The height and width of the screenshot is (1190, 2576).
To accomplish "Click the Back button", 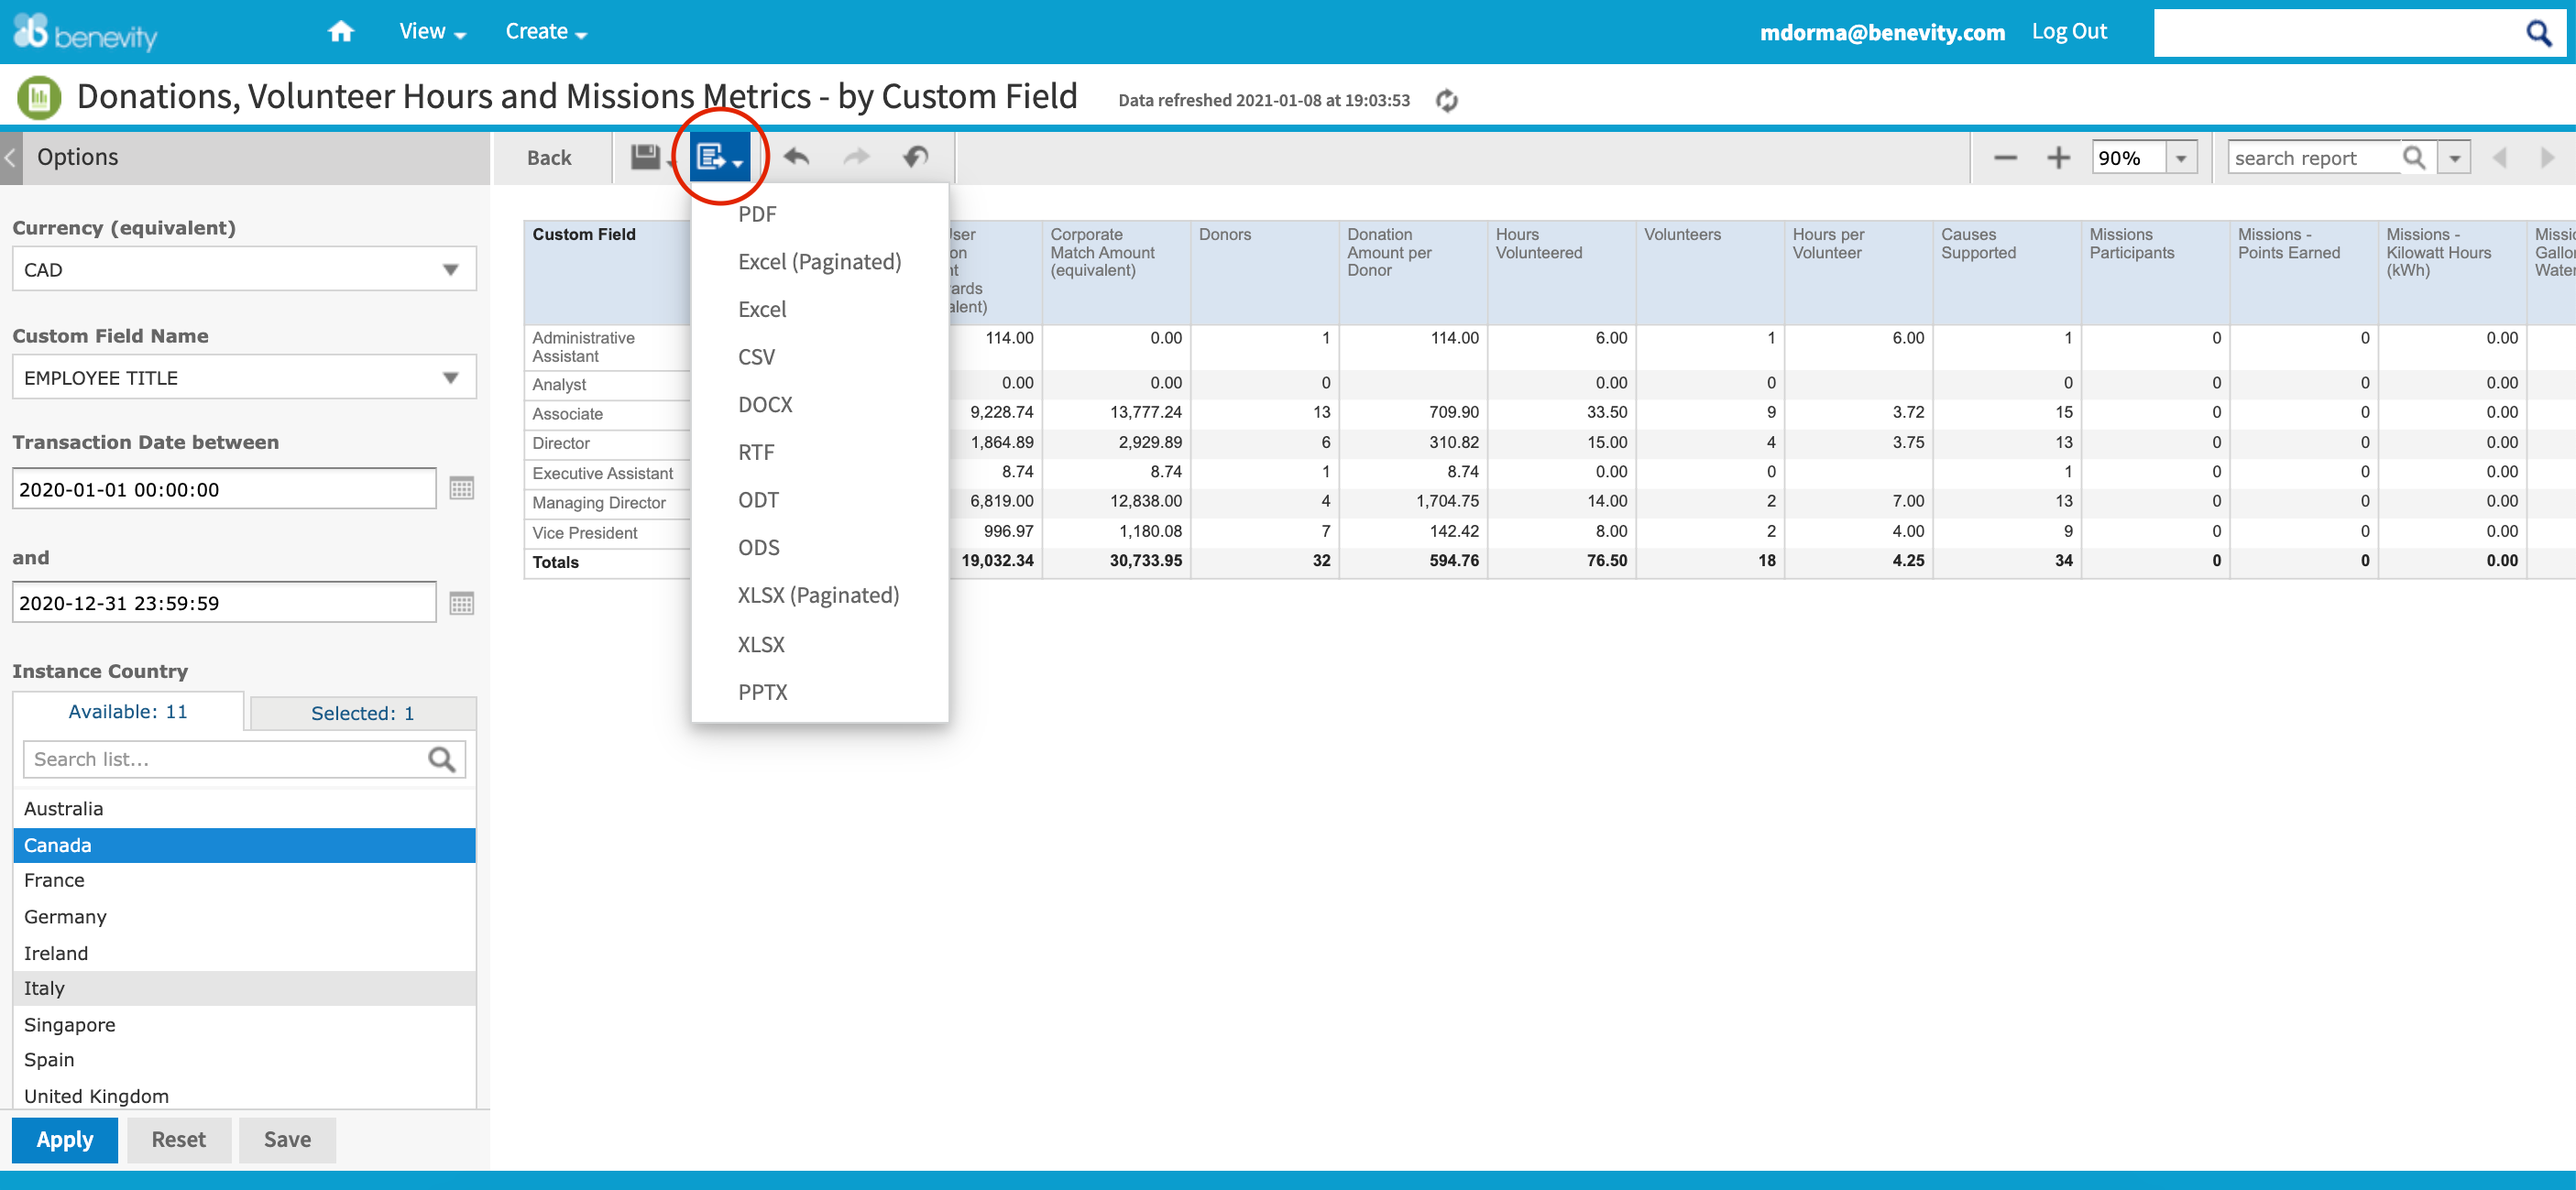I will (549, 157).
